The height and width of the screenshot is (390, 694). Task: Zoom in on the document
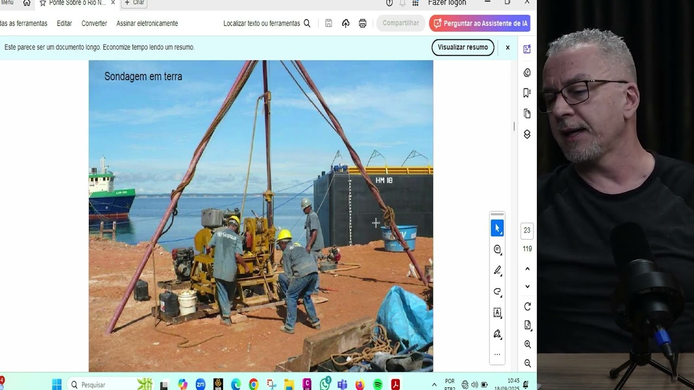click(528, 344)
